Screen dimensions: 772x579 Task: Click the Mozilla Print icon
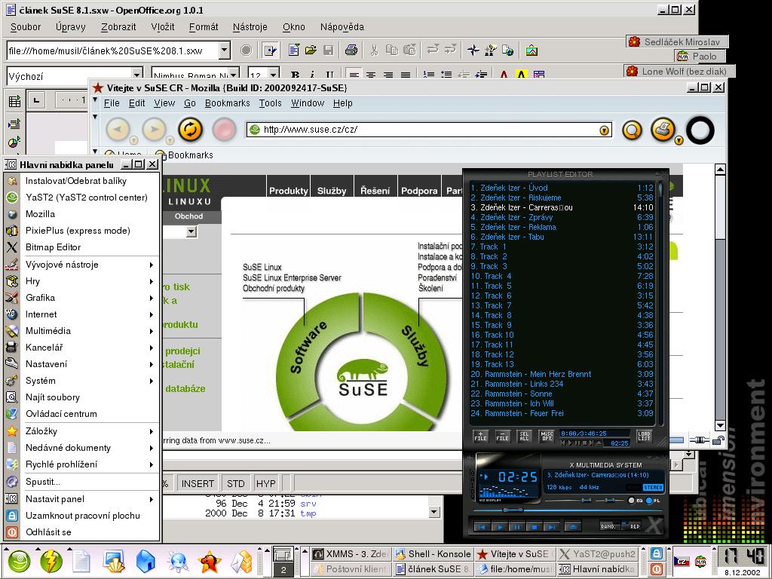coord(663,130)
